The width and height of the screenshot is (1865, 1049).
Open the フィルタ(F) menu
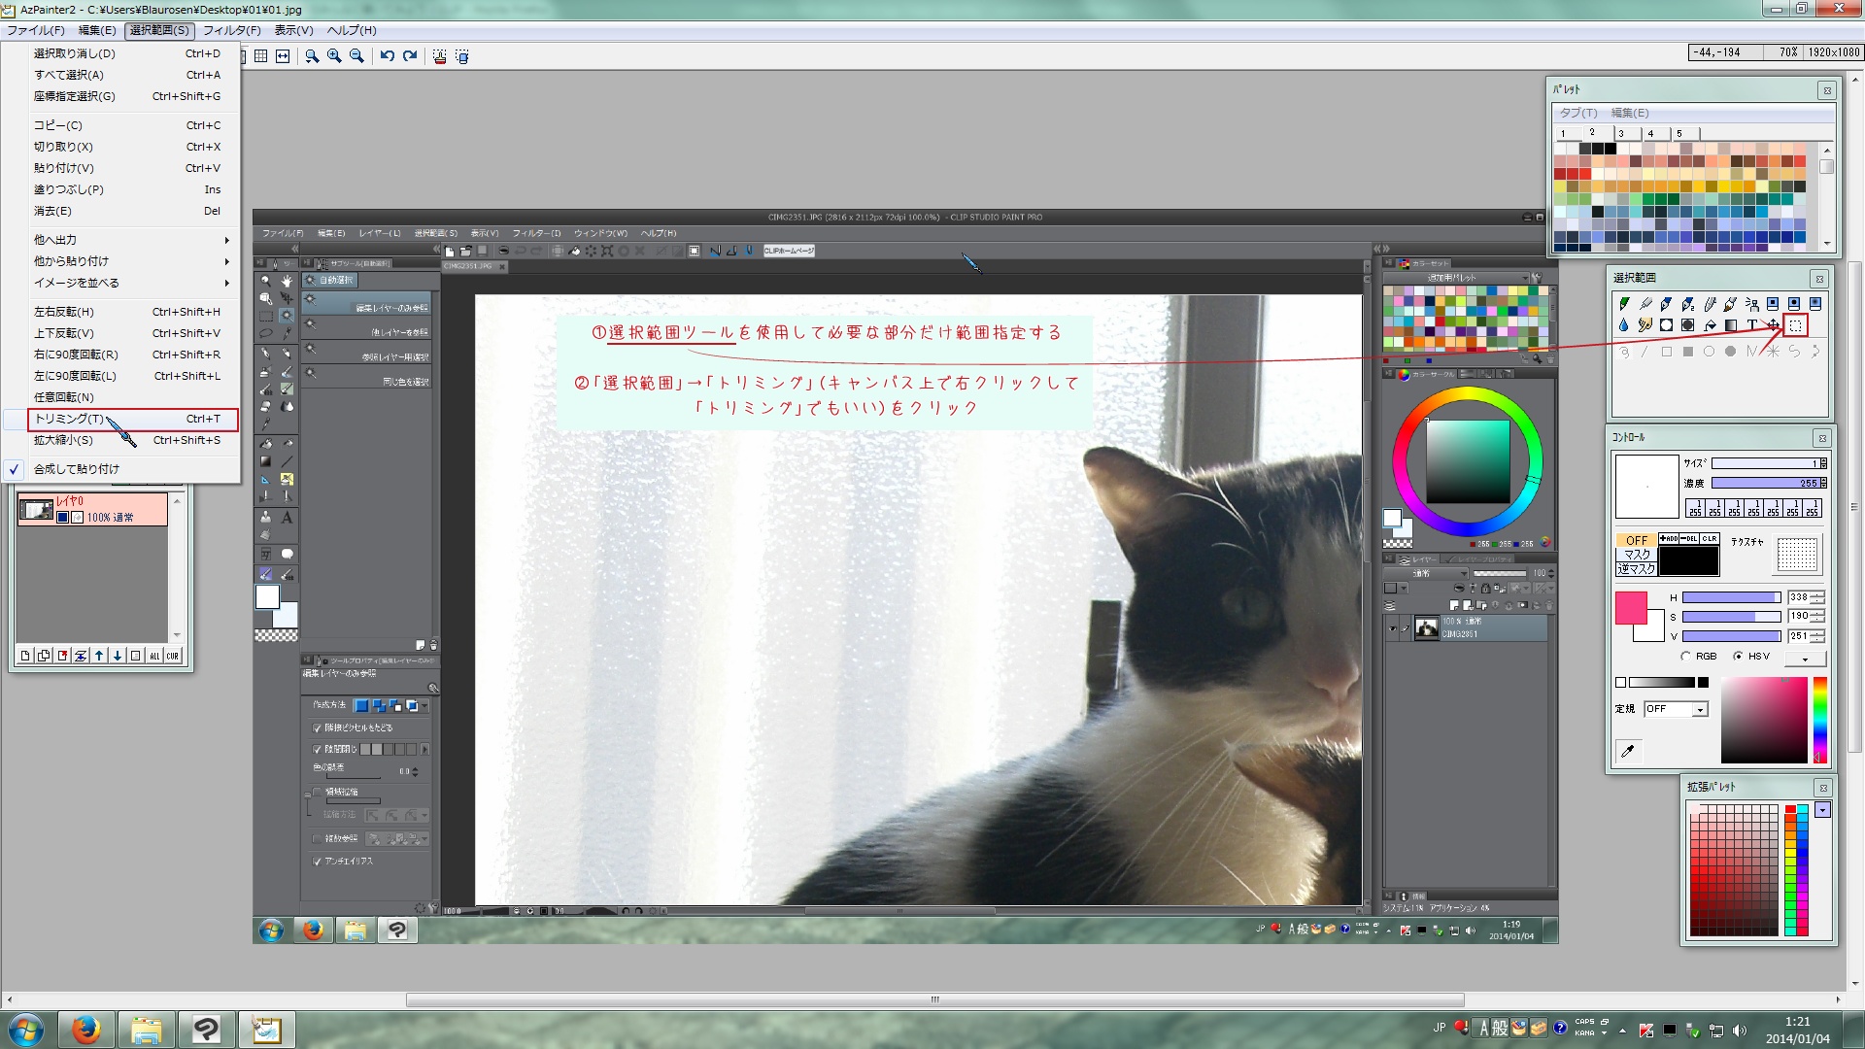pos(231,30)
